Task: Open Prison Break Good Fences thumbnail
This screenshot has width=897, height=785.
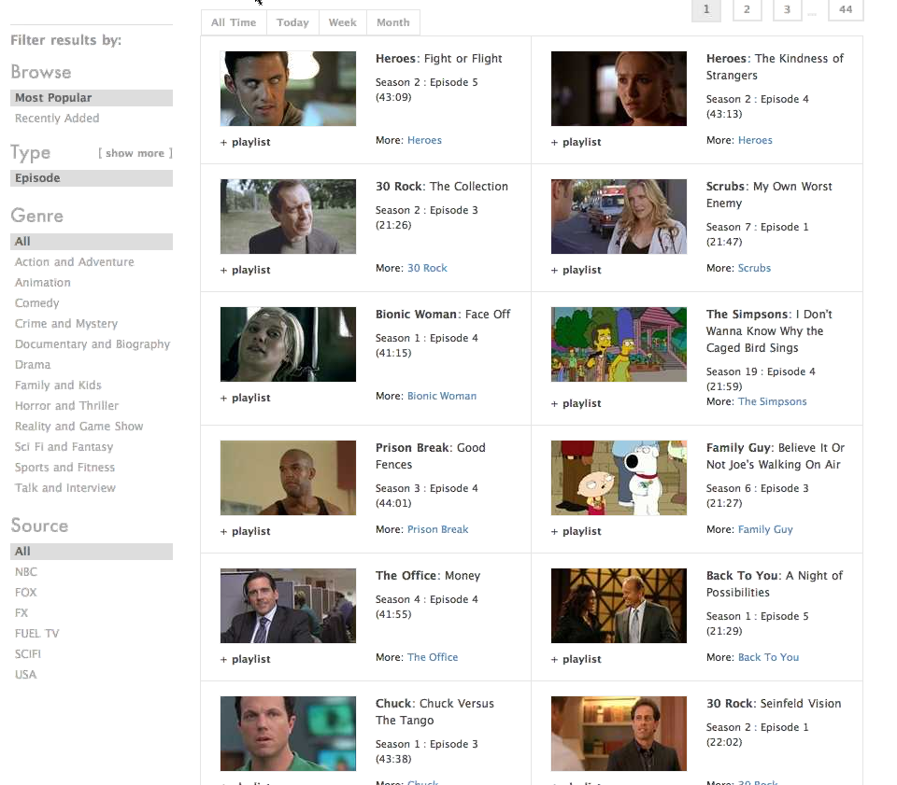Action: tap(288, 478)
